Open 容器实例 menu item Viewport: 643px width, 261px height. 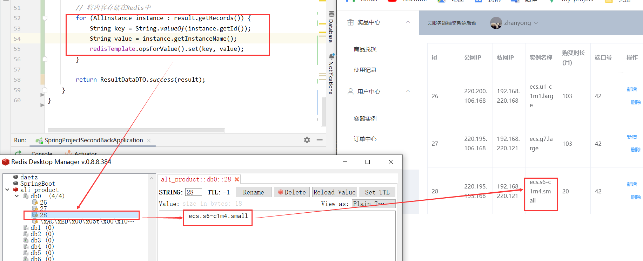365,118
